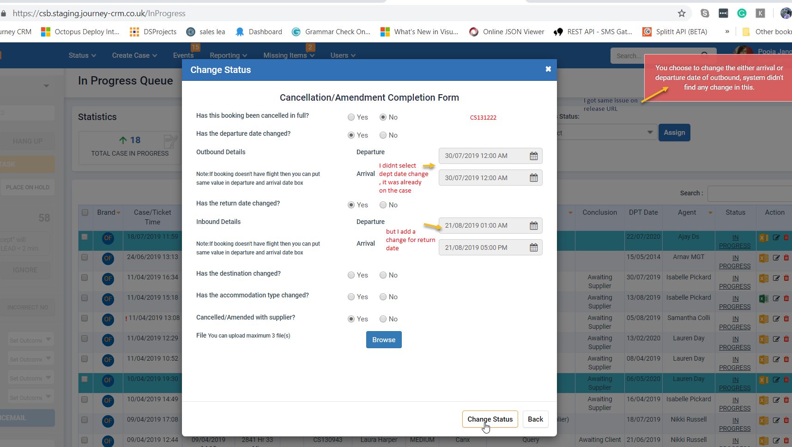Open the K browser extension
Image resolution: width=792 pixels, height=447 pixels.
(x=760, y=13)
